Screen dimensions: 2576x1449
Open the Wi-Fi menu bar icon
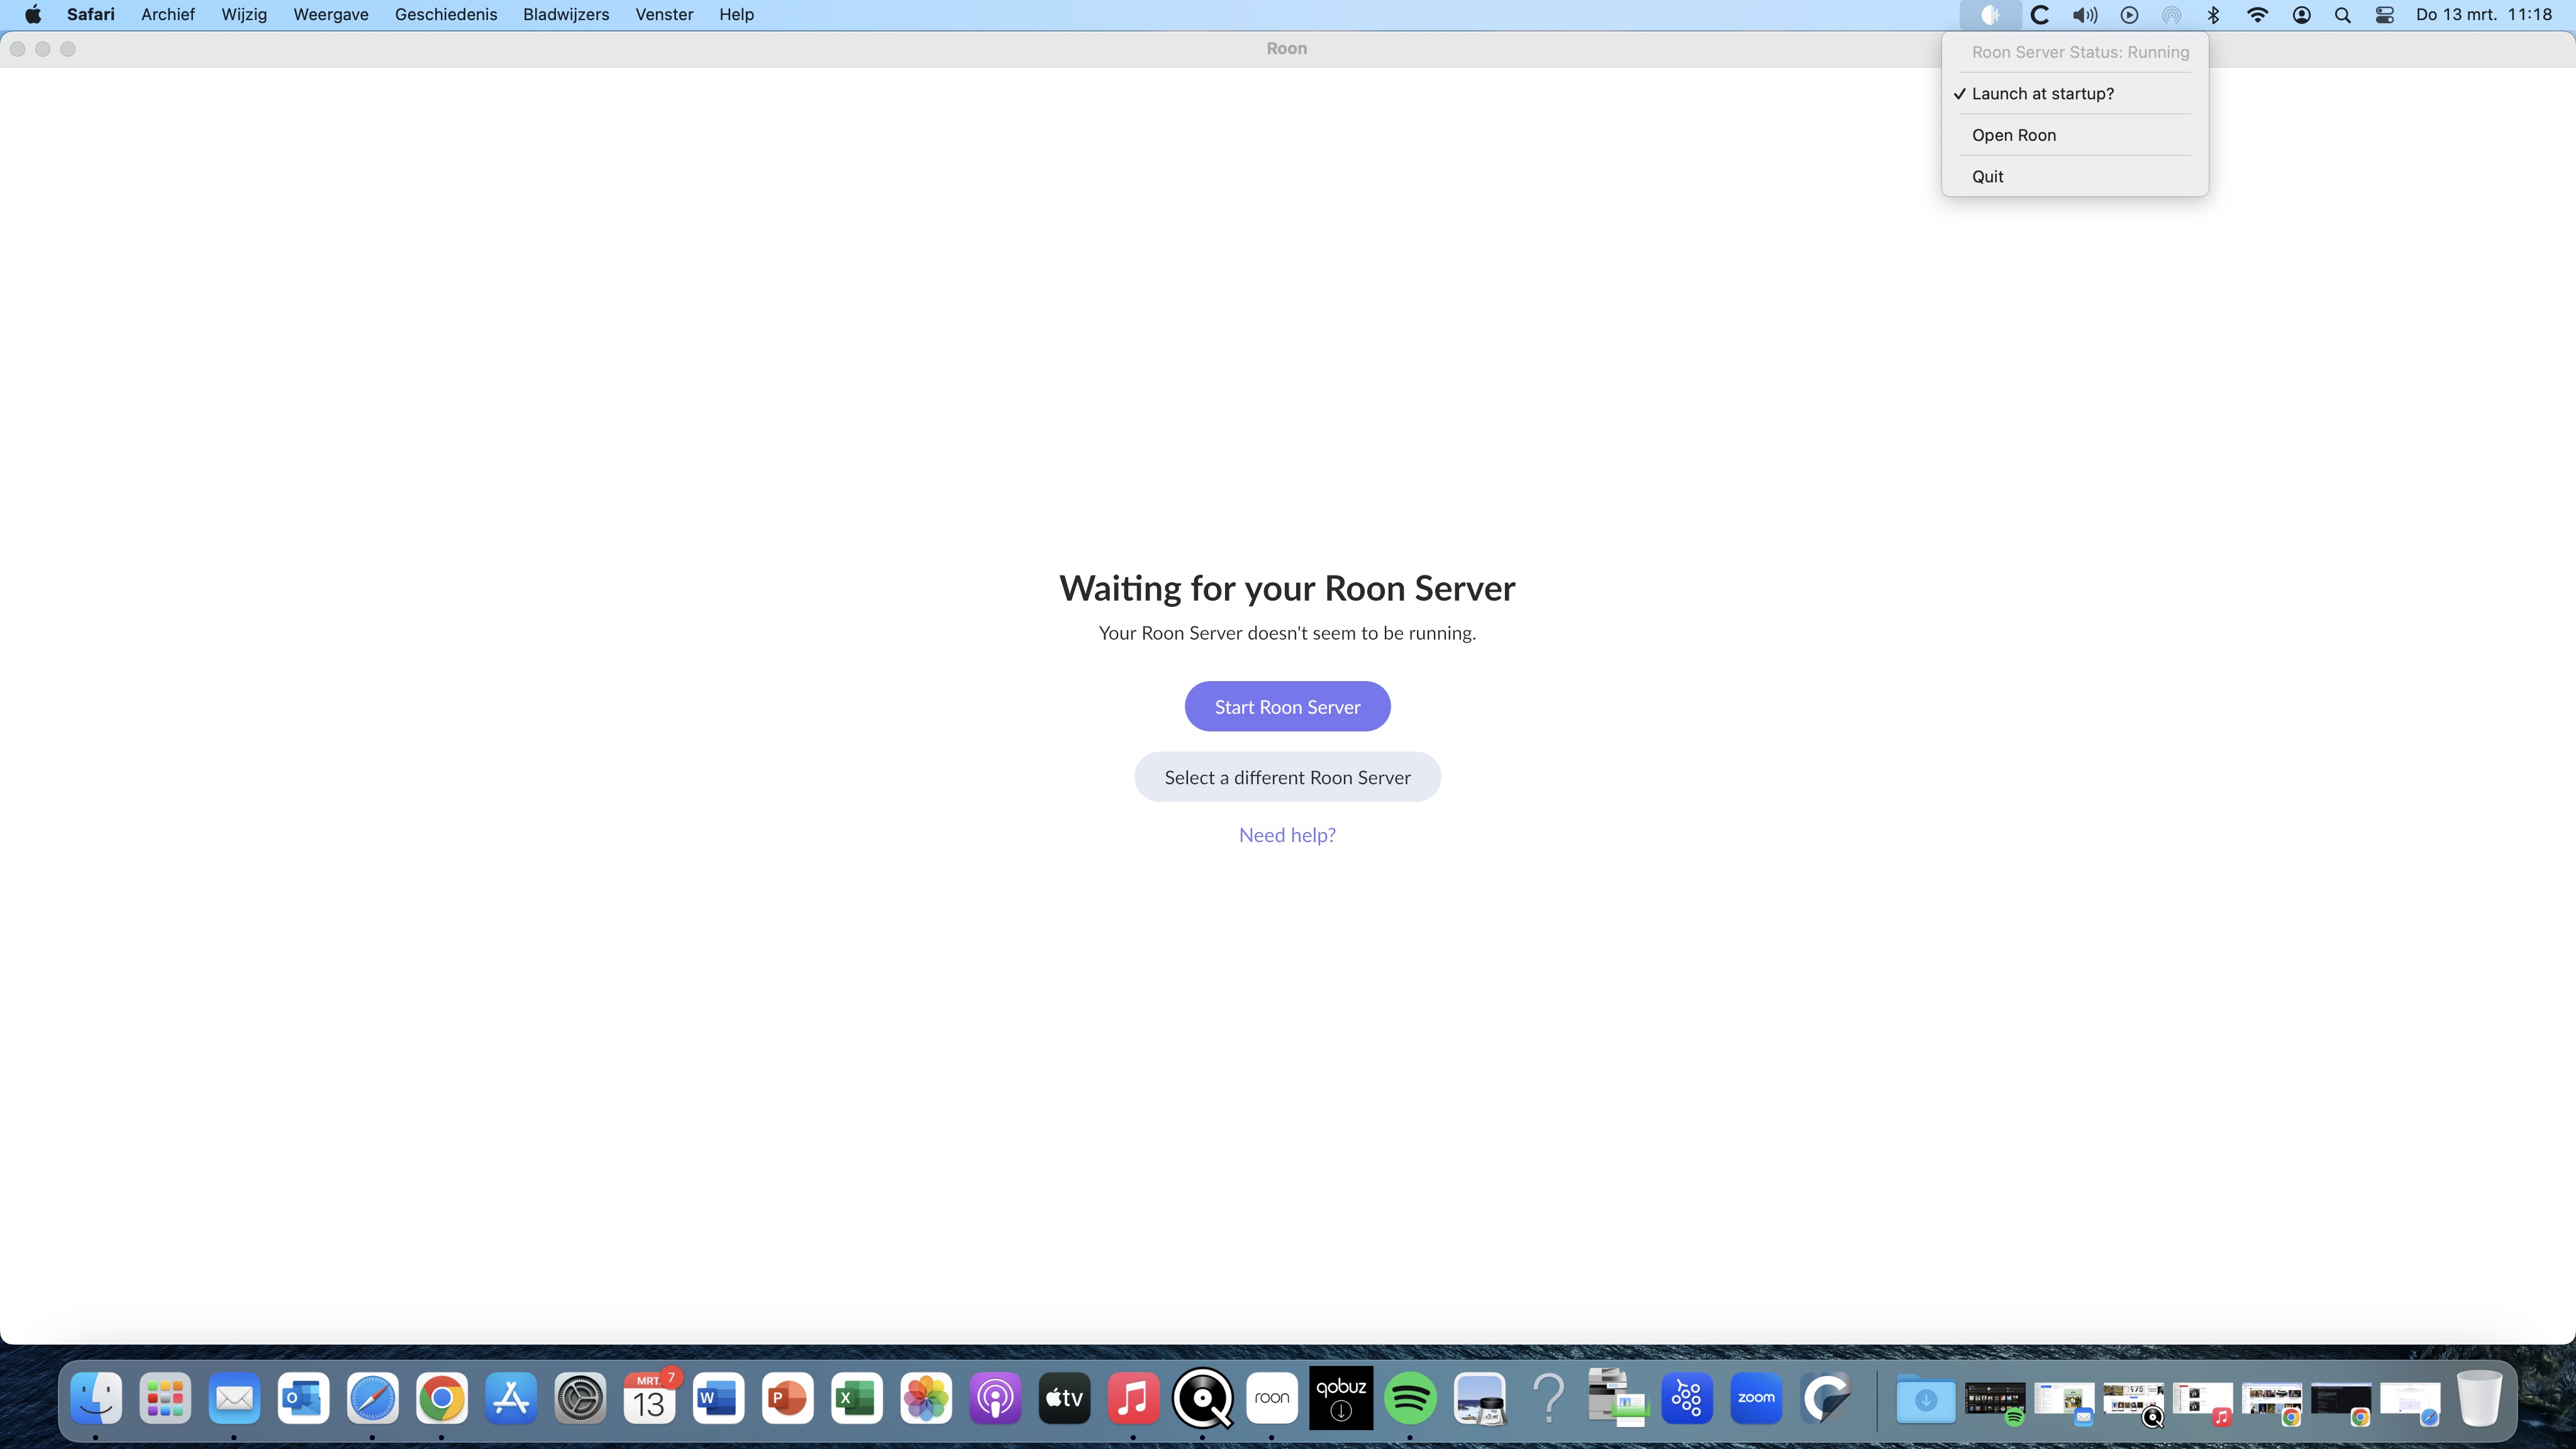[2257, 15]
